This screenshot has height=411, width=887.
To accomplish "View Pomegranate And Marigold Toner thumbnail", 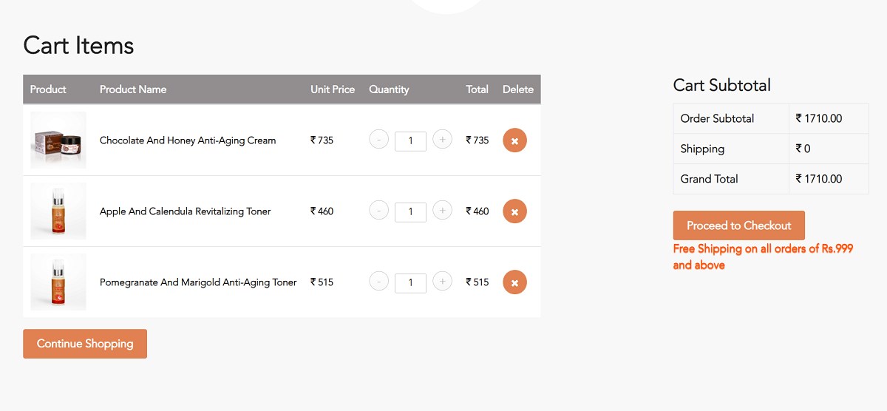I will [58, 282].
